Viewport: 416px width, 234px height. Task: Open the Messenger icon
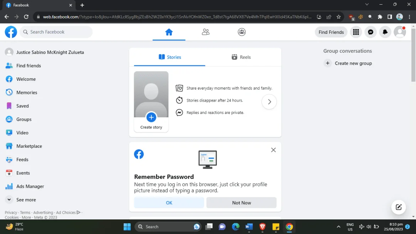click(371, 32)
